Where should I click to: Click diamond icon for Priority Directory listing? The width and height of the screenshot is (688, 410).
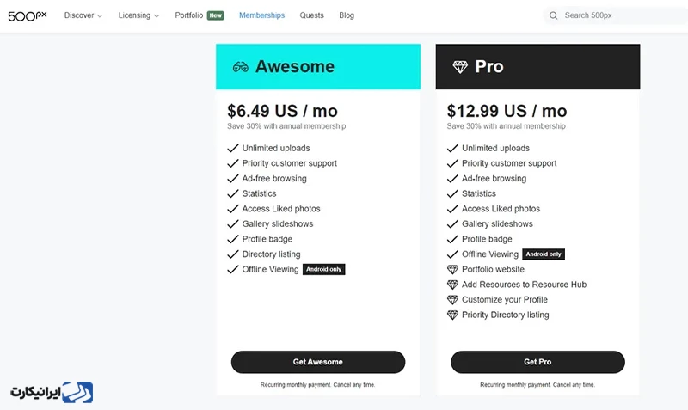click(452, 315)
